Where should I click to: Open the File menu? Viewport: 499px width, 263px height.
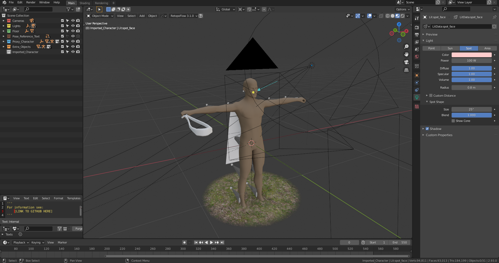[x=11, y=2]
